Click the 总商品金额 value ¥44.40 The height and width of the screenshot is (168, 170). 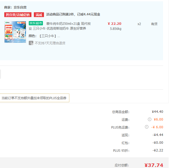pos(157,112)
